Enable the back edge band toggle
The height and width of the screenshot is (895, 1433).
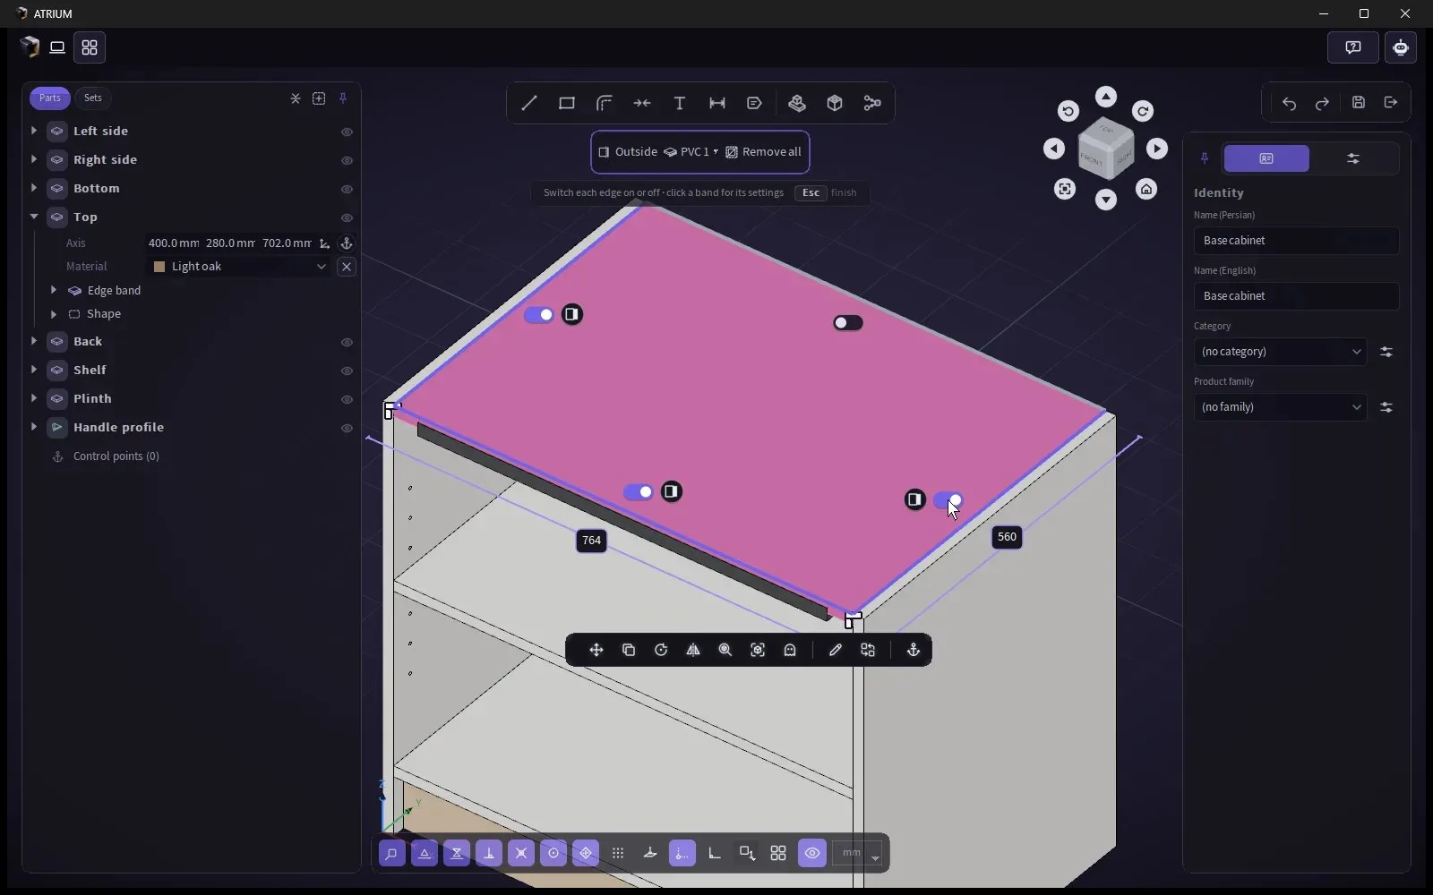[847, 322]
